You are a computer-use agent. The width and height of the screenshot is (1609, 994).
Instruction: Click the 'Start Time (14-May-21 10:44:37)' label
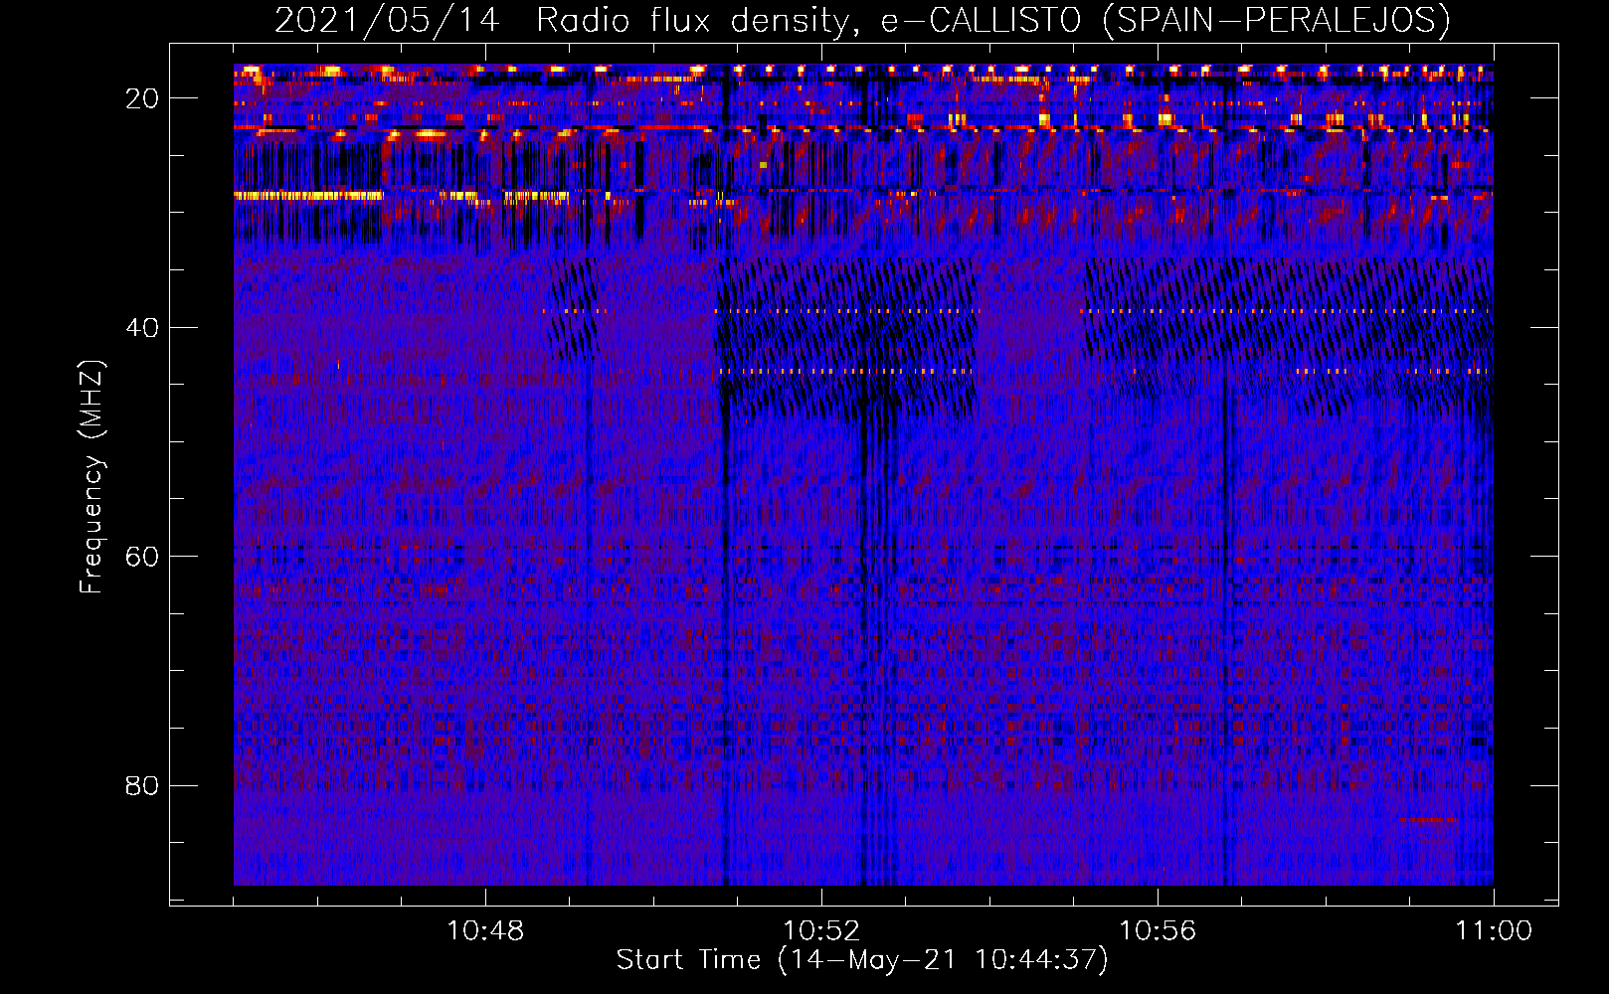coord(862,960)
